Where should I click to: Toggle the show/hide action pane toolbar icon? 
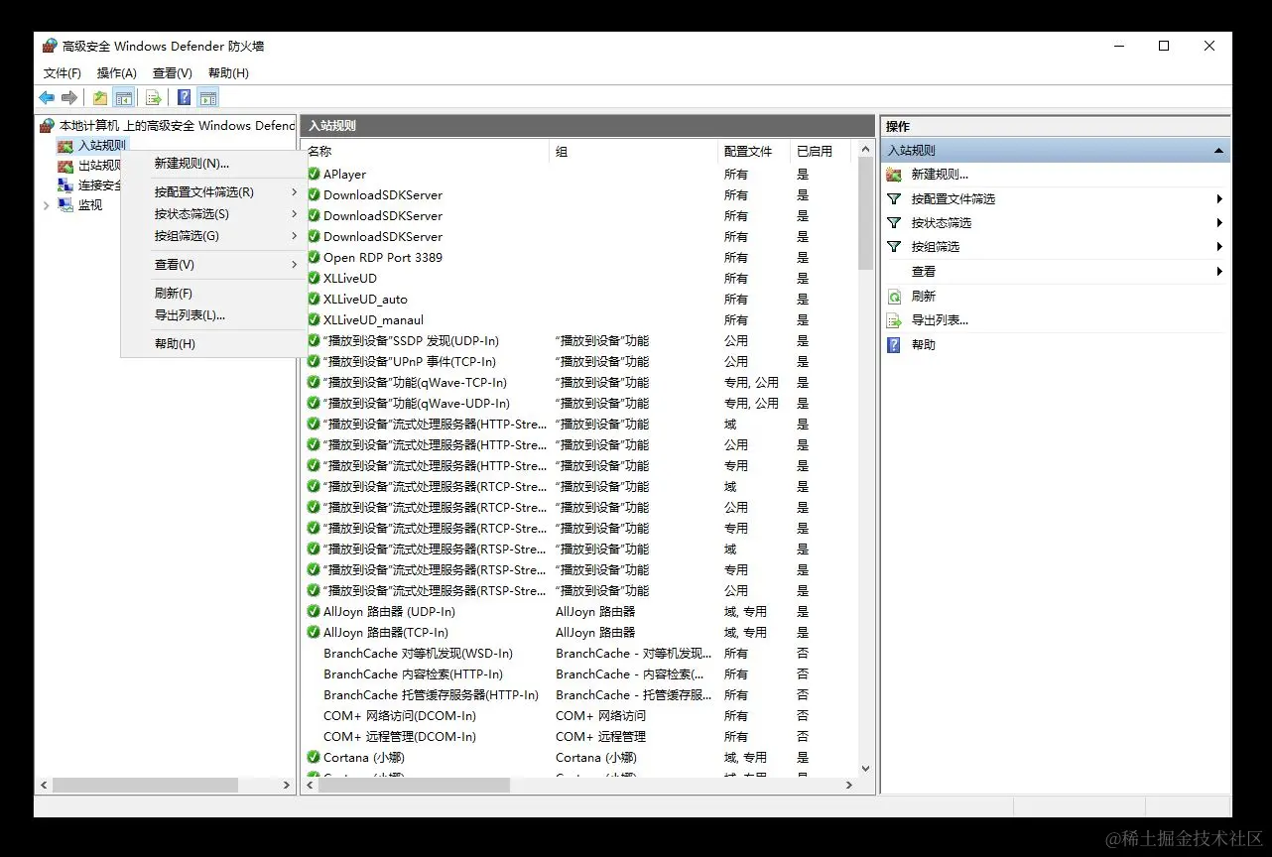point(208,97)
